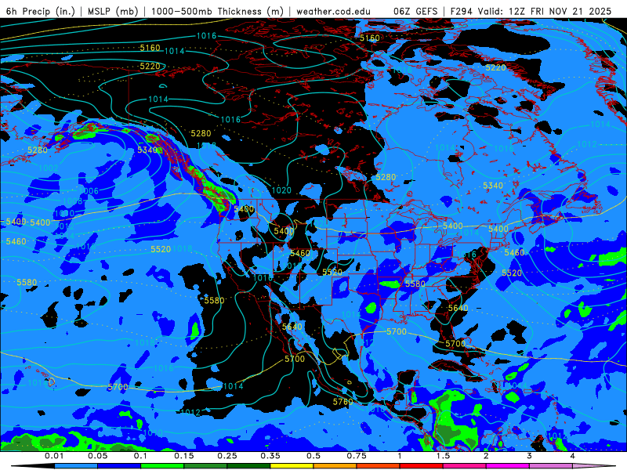Click the '06Z GEFS' model label
627x470 pixels.
[416, 11]
